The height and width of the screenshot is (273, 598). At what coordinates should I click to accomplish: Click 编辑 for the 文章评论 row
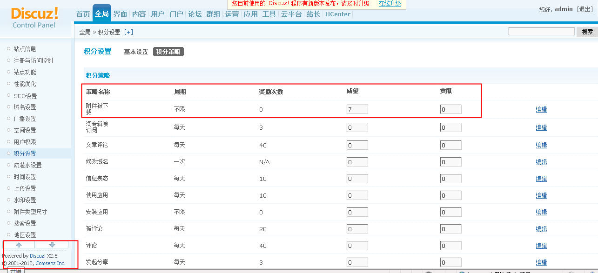tap(541, 145)
